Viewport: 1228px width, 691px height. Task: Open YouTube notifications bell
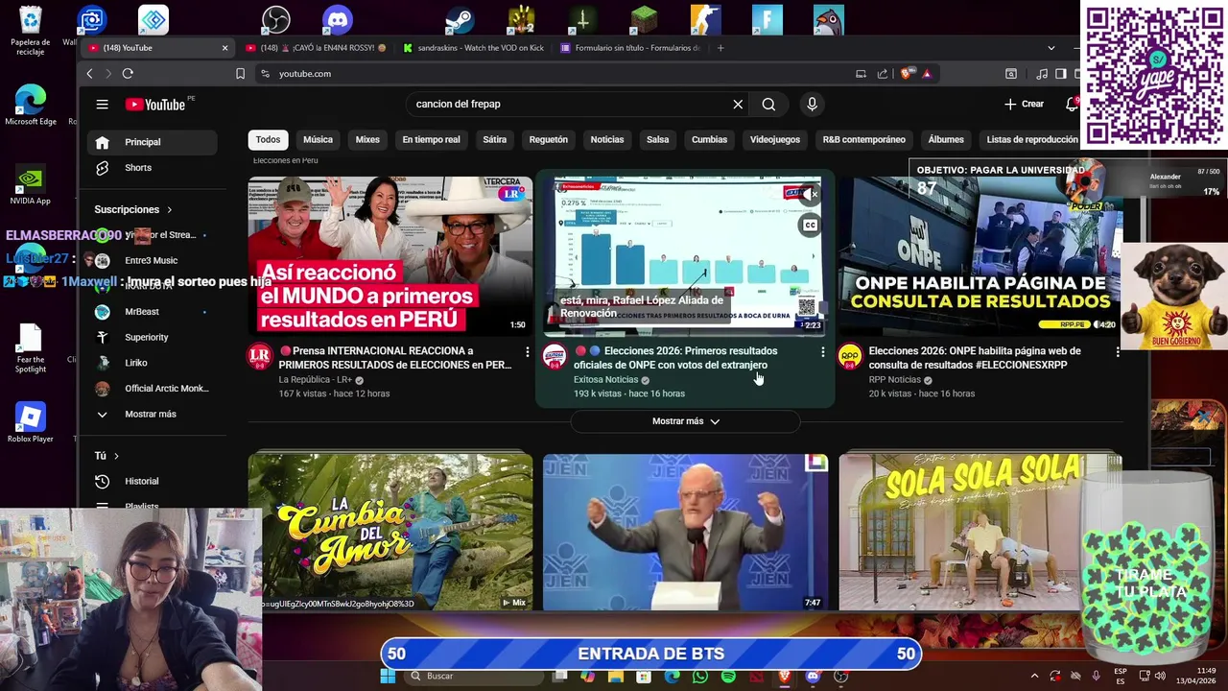tap(1072, 104)
